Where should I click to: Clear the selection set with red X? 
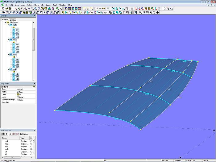(13, 134)
